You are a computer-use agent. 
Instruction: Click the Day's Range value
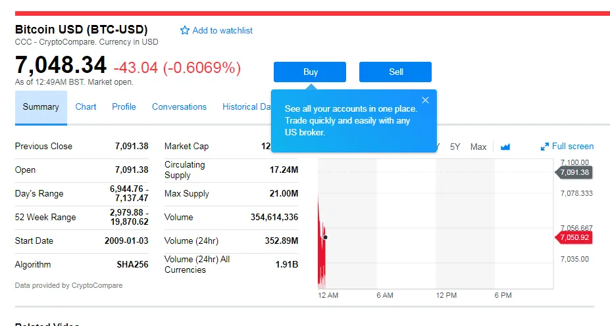point(129,193)
